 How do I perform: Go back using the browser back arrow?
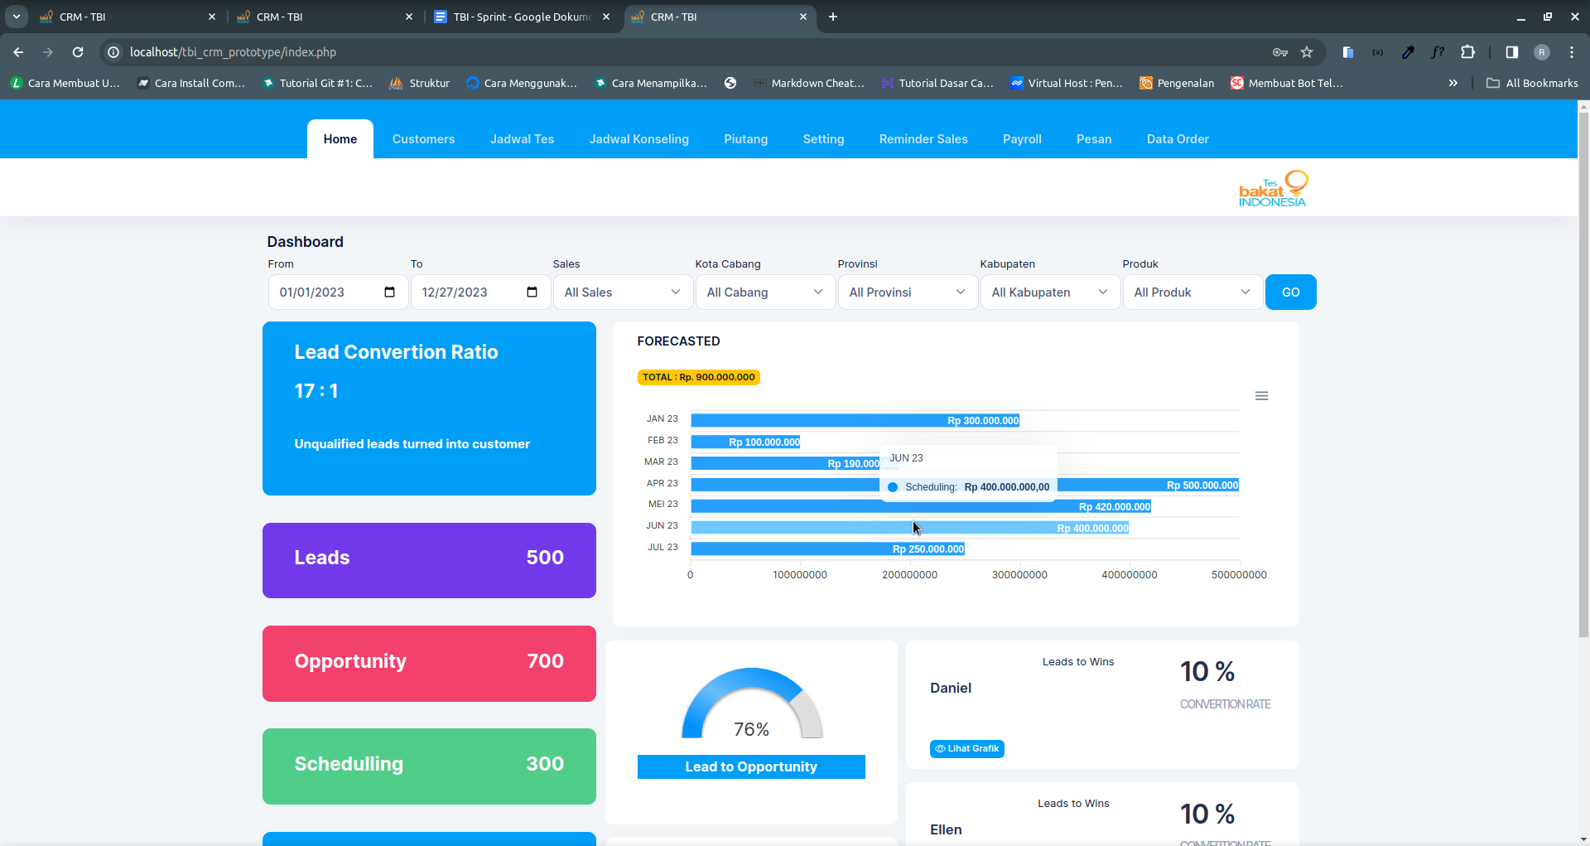tap(18, 52)
